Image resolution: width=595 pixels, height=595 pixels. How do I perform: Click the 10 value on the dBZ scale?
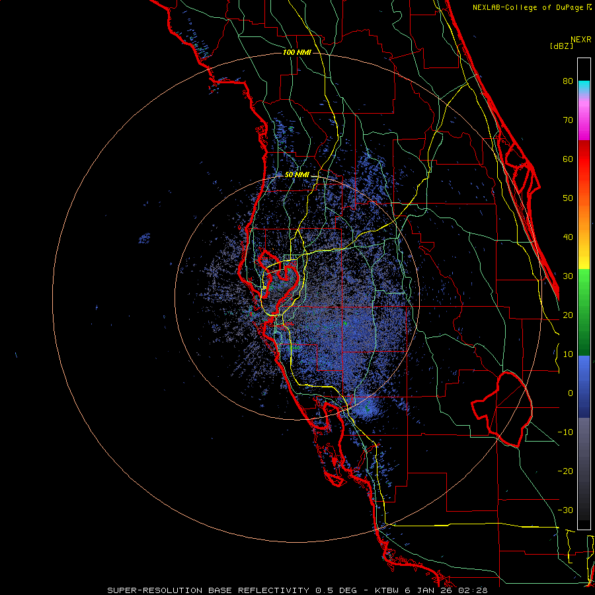[568, 354]
